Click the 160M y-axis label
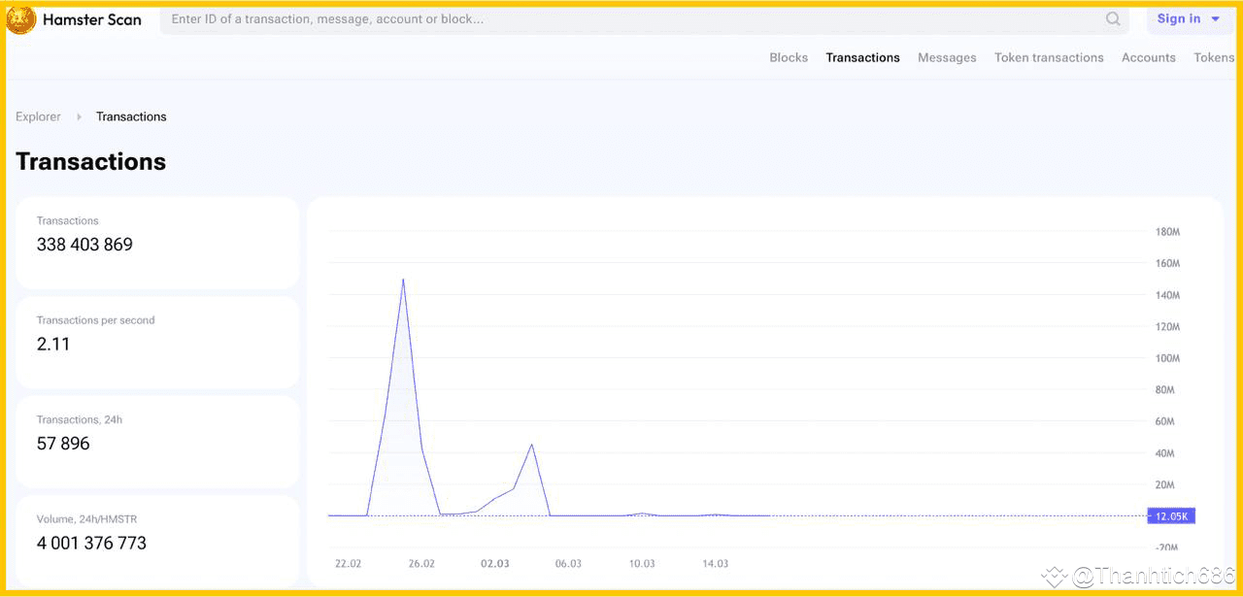Screen dimensions: 1243x597 point(1167,263)
